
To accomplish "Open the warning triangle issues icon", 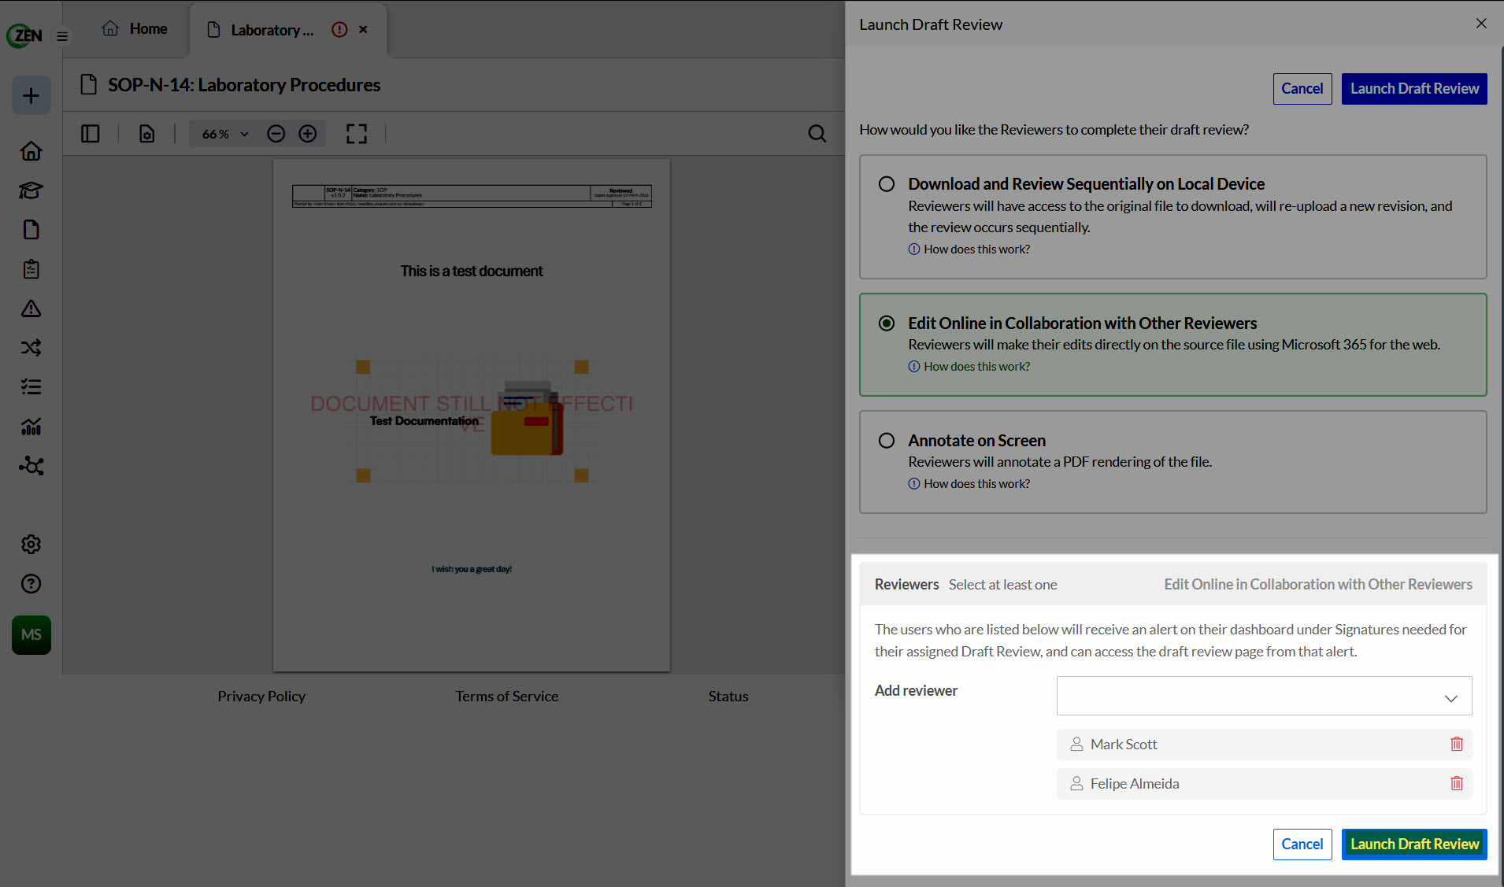I will [31, 309].
